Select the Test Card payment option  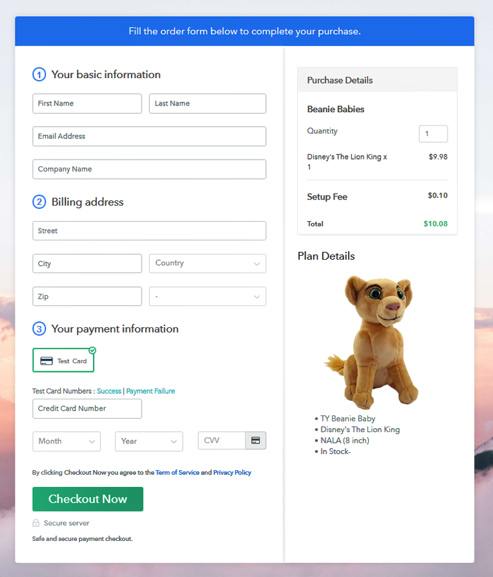(63, 360)
